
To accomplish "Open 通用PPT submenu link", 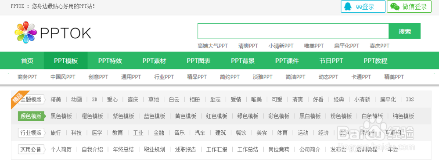I will click(131, 77).
